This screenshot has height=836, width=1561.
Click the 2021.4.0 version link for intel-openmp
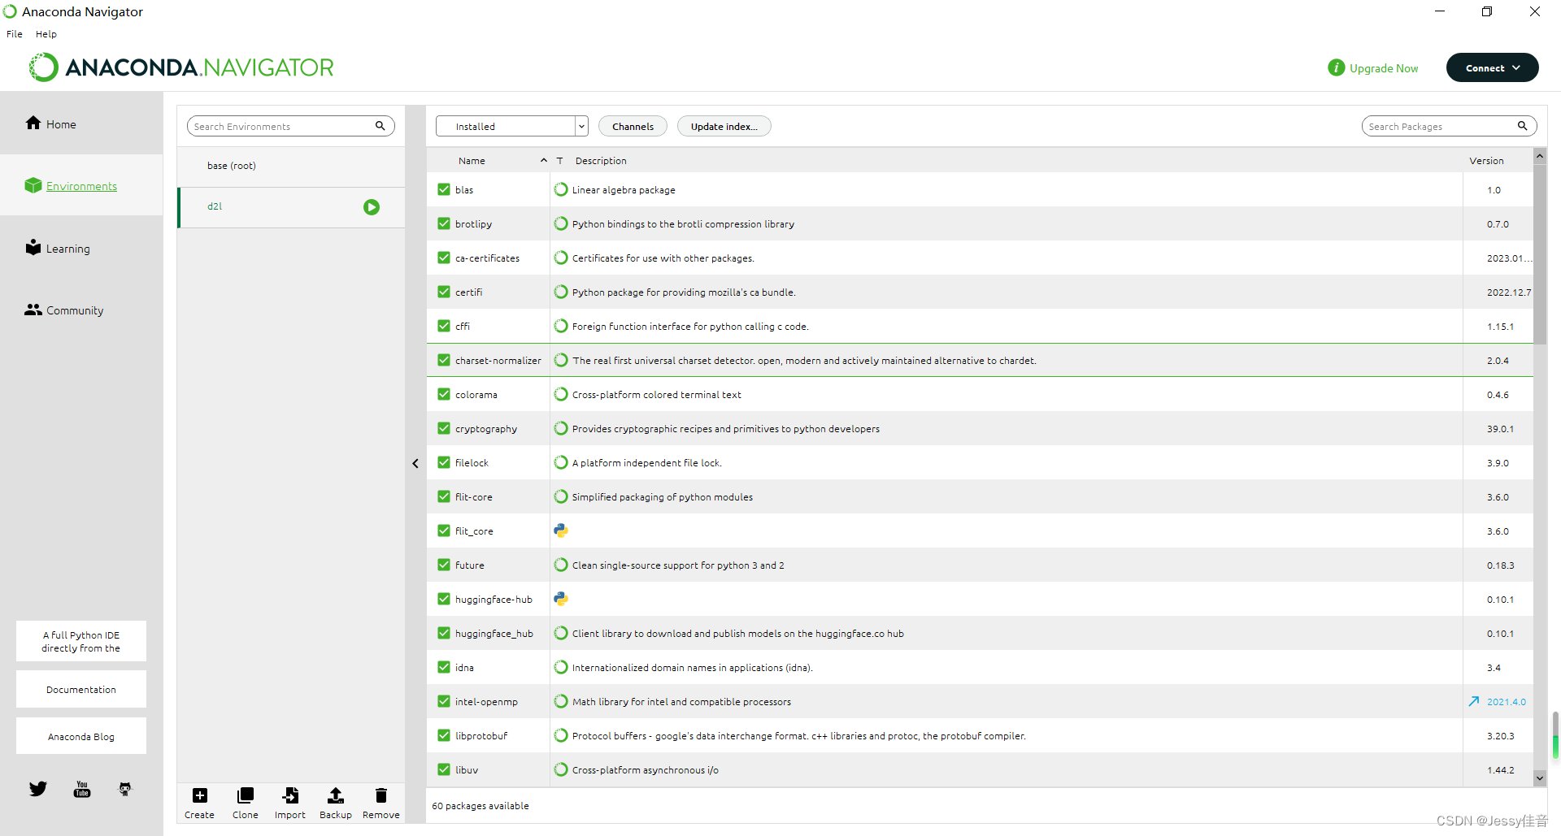(x=1507, y=702)
